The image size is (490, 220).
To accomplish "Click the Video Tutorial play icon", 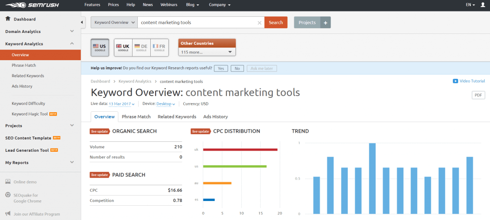I will pos(456,81).
